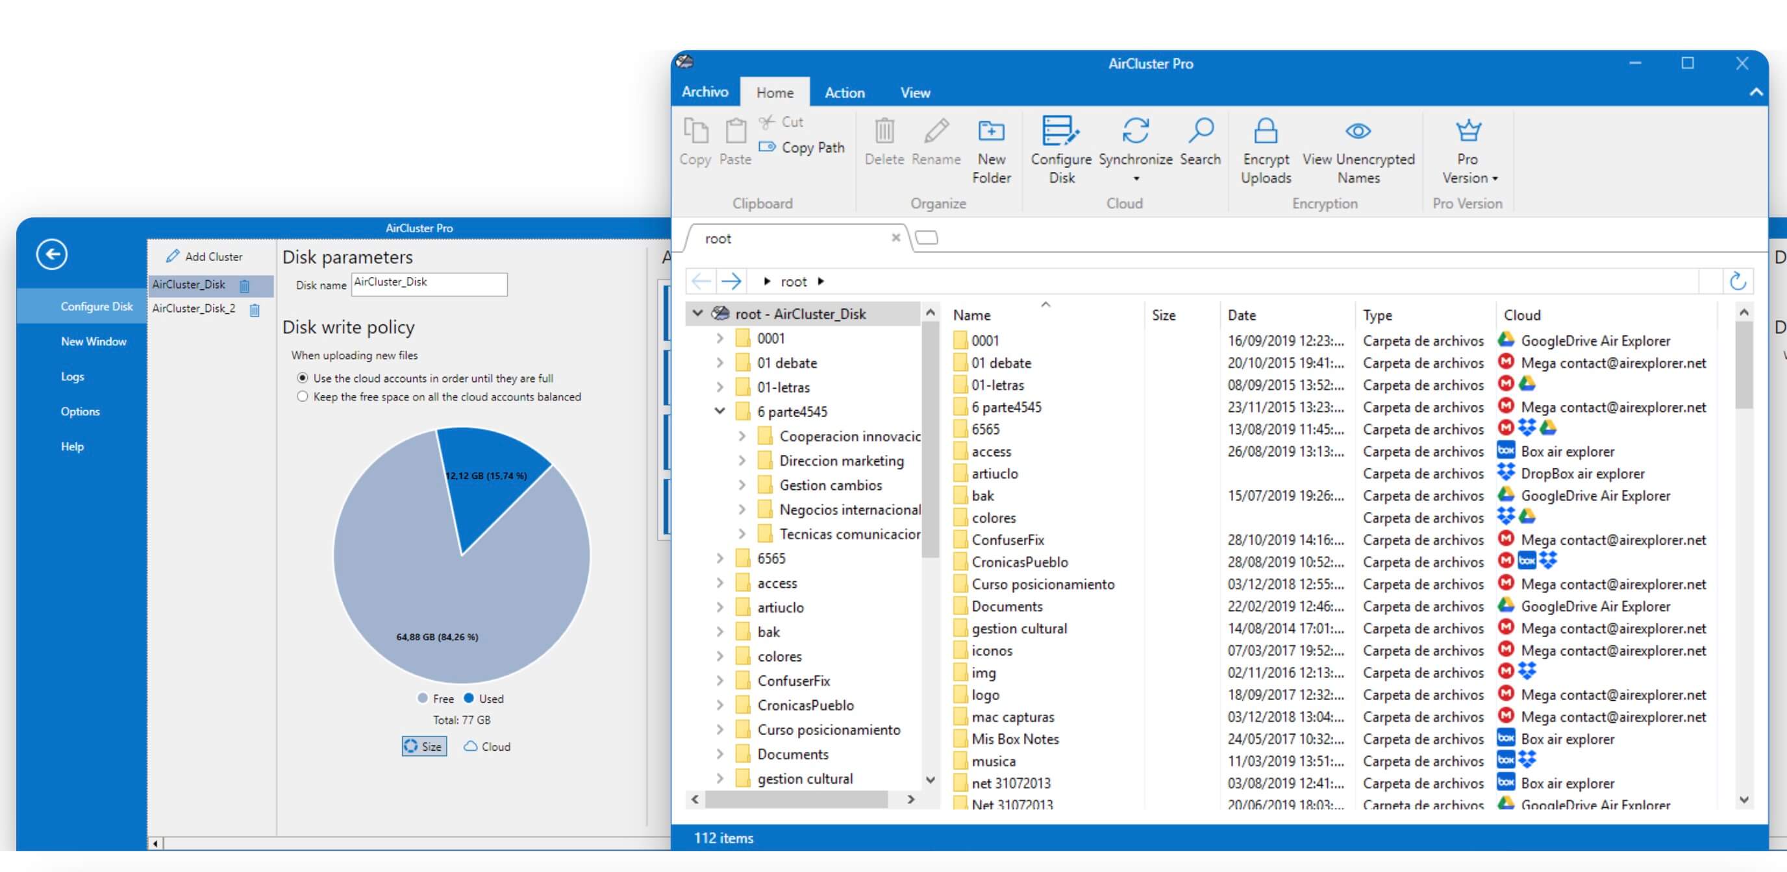Select 'CronicasPueblo' folder in file list
Screen dimensions: 1787x872
[1019, 562]
